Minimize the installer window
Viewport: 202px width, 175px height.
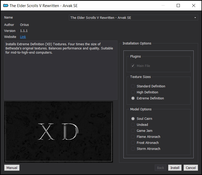(163, 5)
